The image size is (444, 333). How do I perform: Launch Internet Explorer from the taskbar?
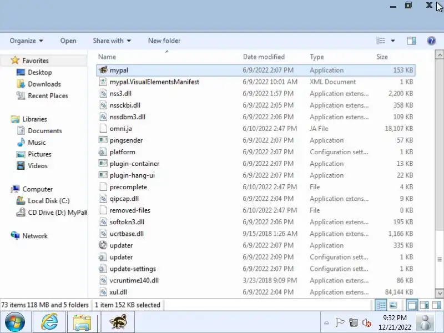tap(49, 322)
